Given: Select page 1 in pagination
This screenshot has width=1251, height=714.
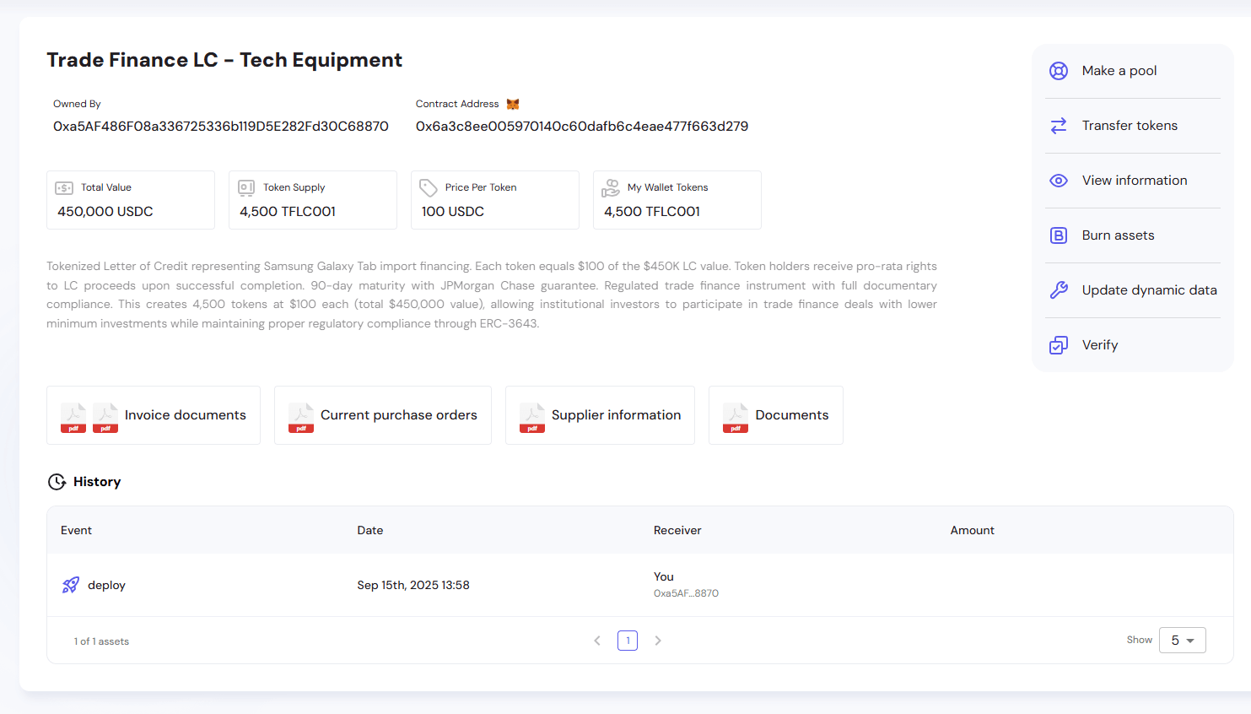Looking at the screenshot, I should [628, 641].
